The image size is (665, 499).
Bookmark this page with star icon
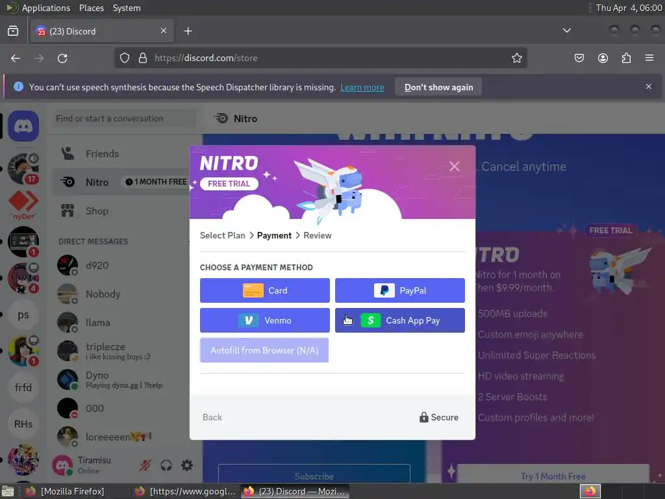tap(516, 58)
